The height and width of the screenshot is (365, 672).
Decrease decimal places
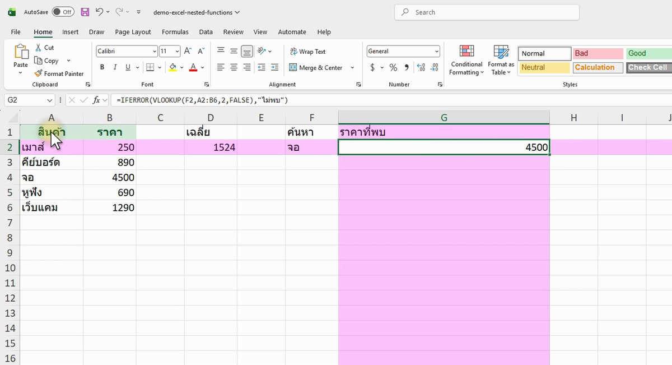click(x=435, y=67)
